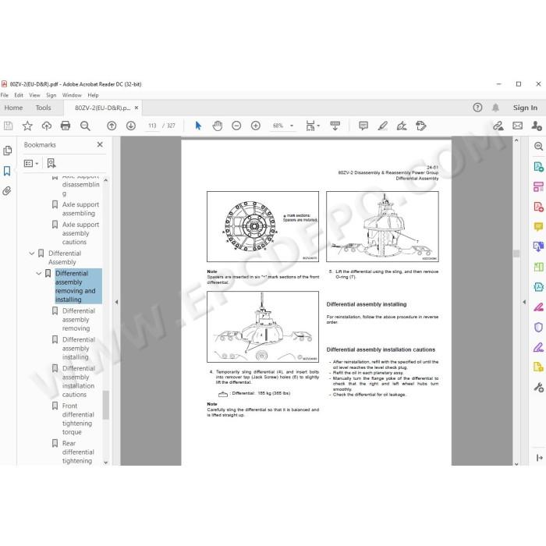Open the Edit menu
The height and width of the screenshot is (546, 546).
click(19, 95)
